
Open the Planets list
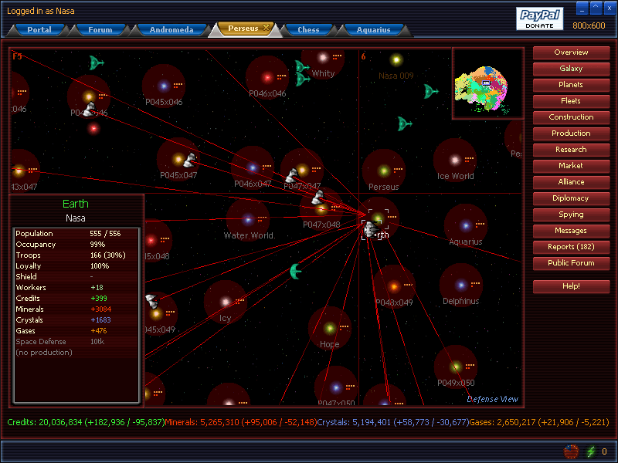click(x=571, y=85)
